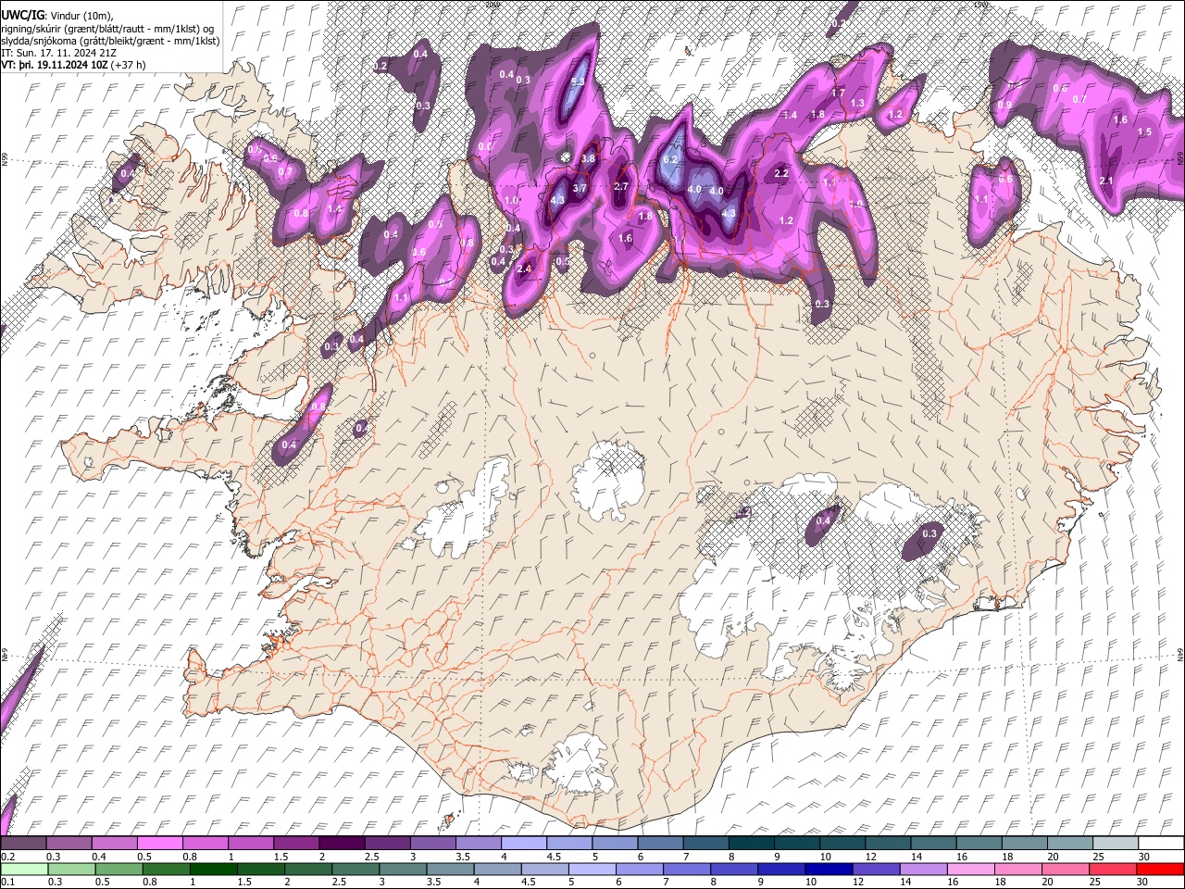Pick the darkest purple 2–2.5 snow legend swatch
The image size is (1185, 889).
point(342,843)
